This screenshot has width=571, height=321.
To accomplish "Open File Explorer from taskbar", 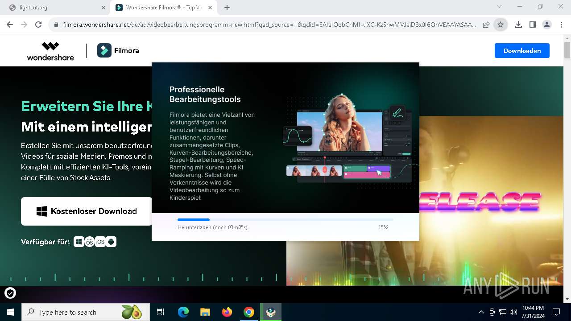I will [205, 312].
